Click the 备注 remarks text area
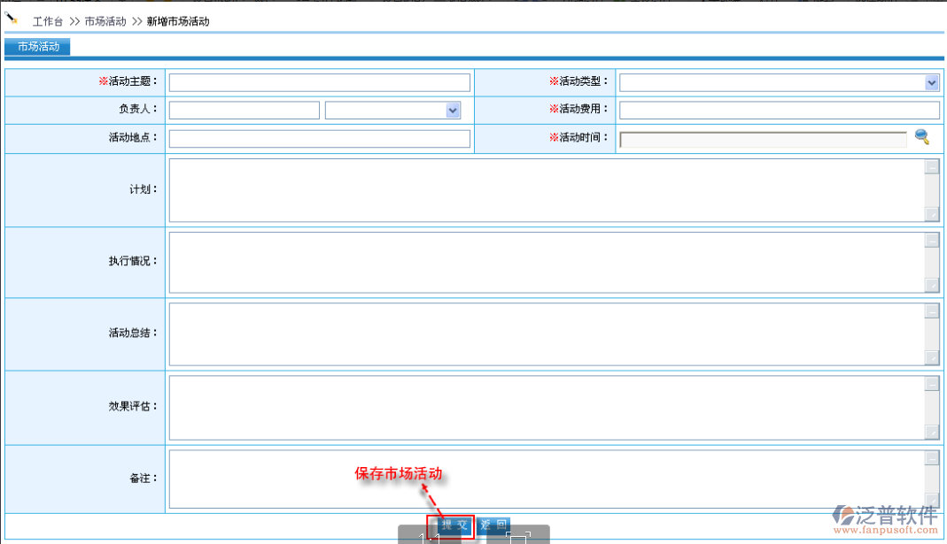 546,479
